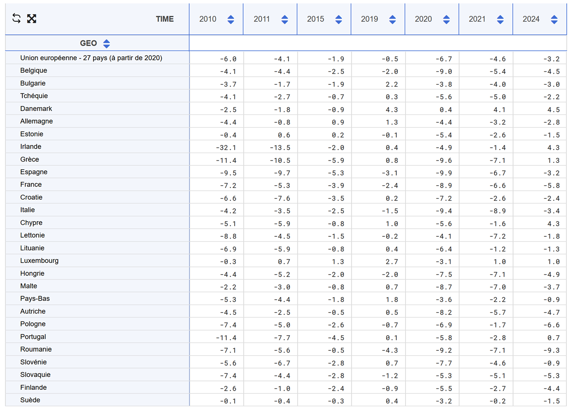Viewport: 569px width, 408px height.
Task: Sort table by the 2020 column
Action: point(447,20)
